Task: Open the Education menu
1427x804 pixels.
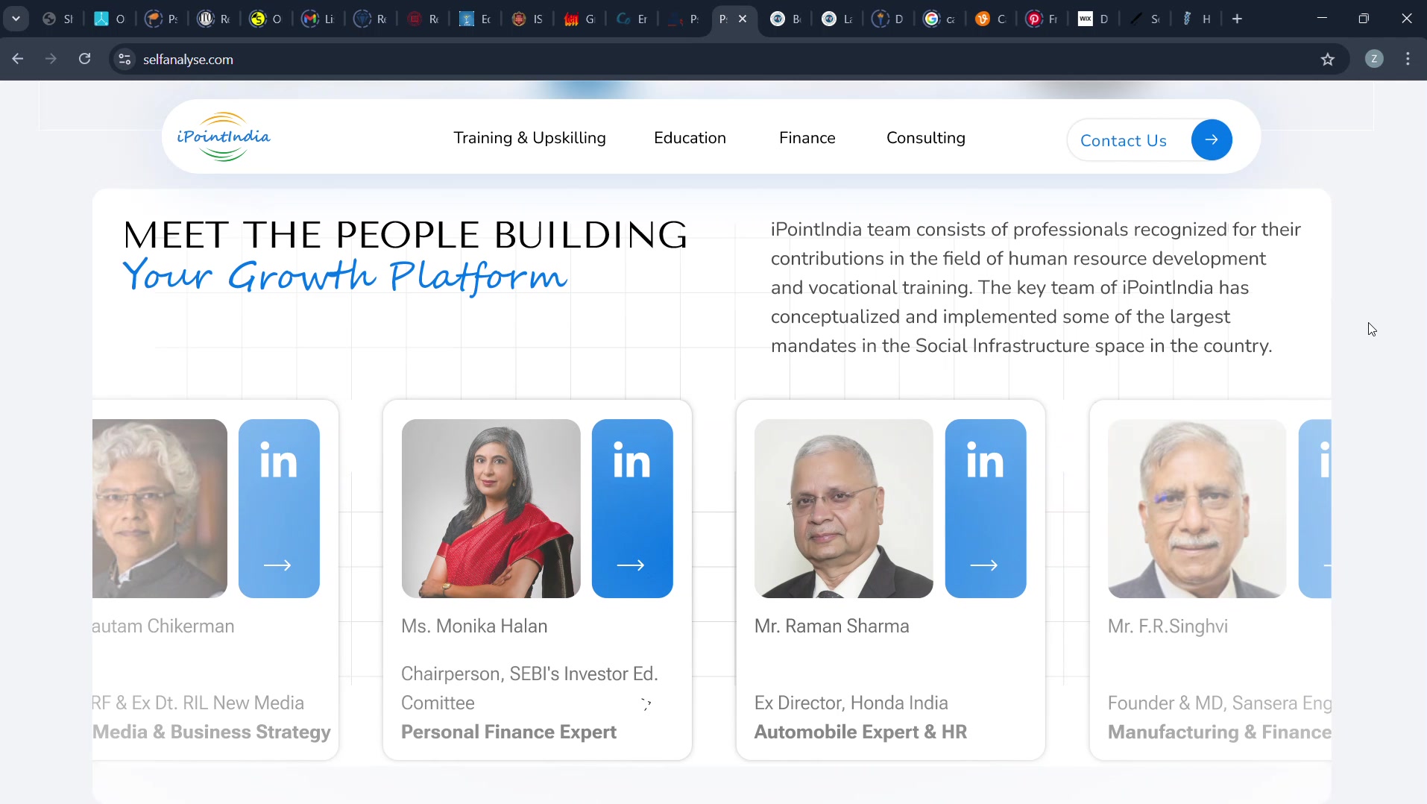Action: (x=690, y=138)
